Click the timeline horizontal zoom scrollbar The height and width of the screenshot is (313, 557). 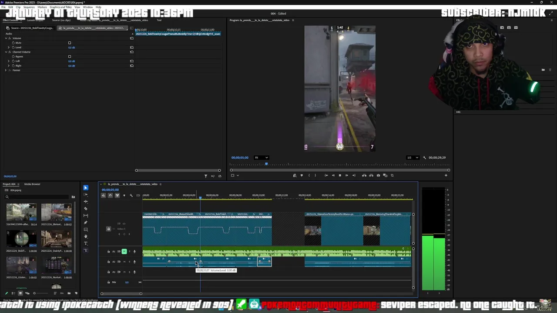coord(121,294)
